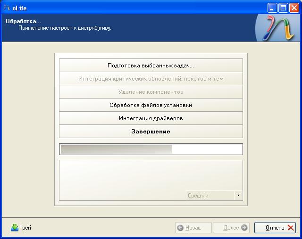Click the red X icon on Отмена
This screenshot has height=239, width=302.
click(x=291, y=228)
